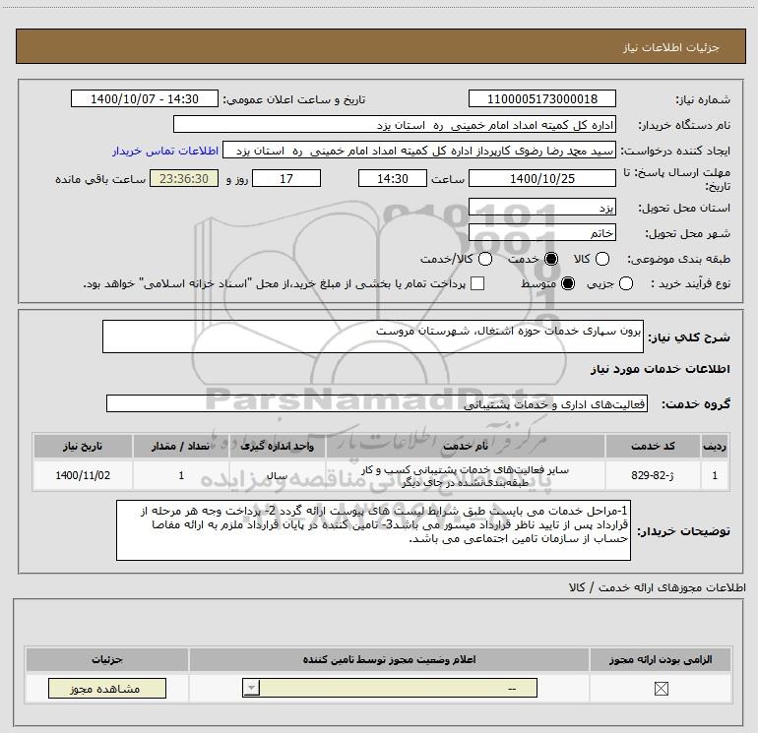Click the جزئیات column header
The width and height of the screenshot is (758, 733).
(107, 659)
